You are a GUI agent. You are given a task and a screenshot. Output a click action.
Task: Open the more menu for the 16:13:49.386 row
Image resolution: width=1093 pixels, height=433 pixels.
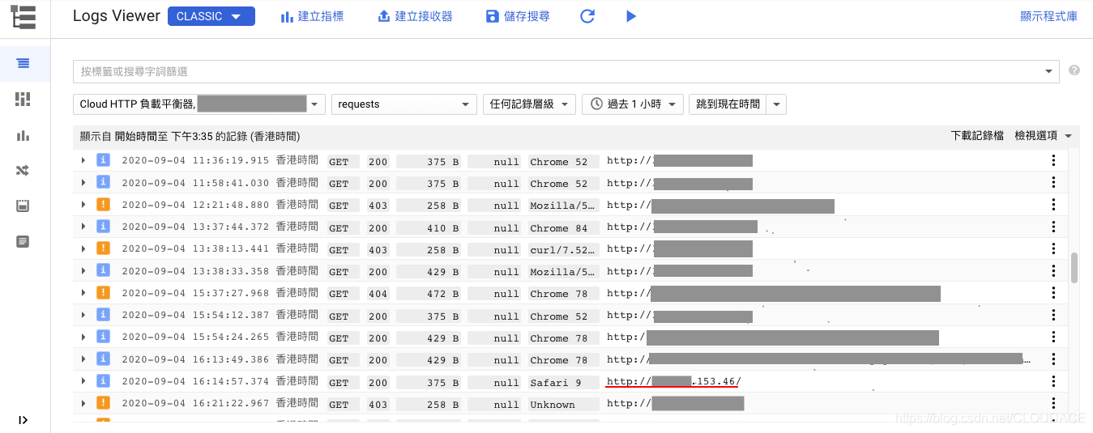(x=1053, y=359)
